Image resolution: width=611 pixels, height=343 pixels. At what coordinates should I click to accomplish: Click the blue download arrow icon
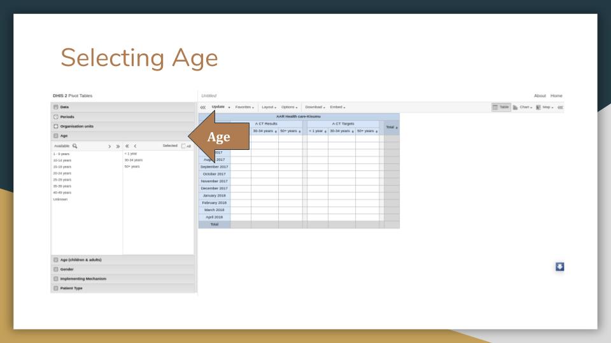(x=559, y=266)
